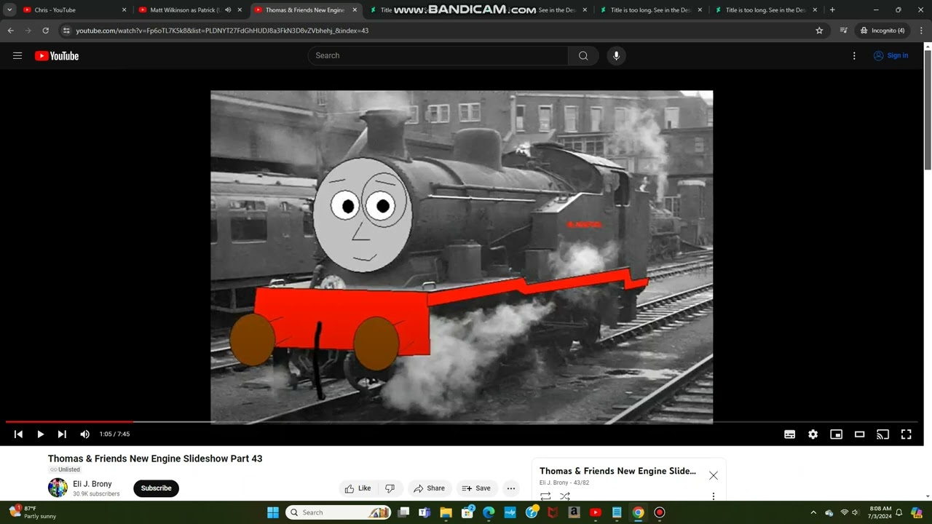Image resolution: width=932 pixels, height=524 pixels.
Task: Reload the current page
Action: pos(45,31)
